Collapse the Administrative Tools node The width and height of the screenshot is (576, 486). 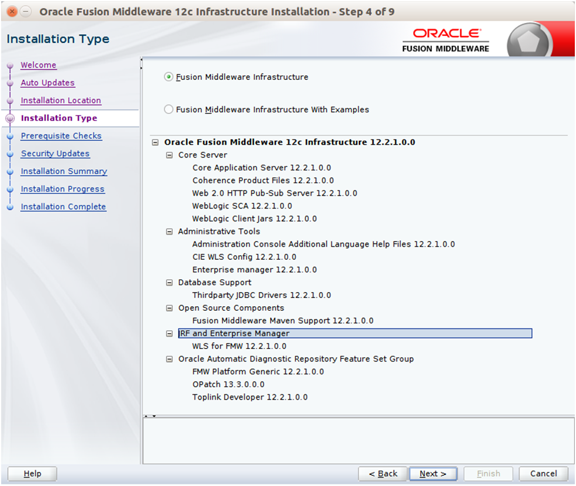pyautogui.click(x=169, y=232)
